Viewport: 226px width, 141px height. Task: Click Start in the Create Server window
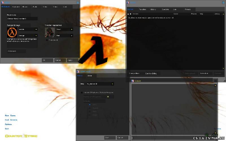[110, 138]
